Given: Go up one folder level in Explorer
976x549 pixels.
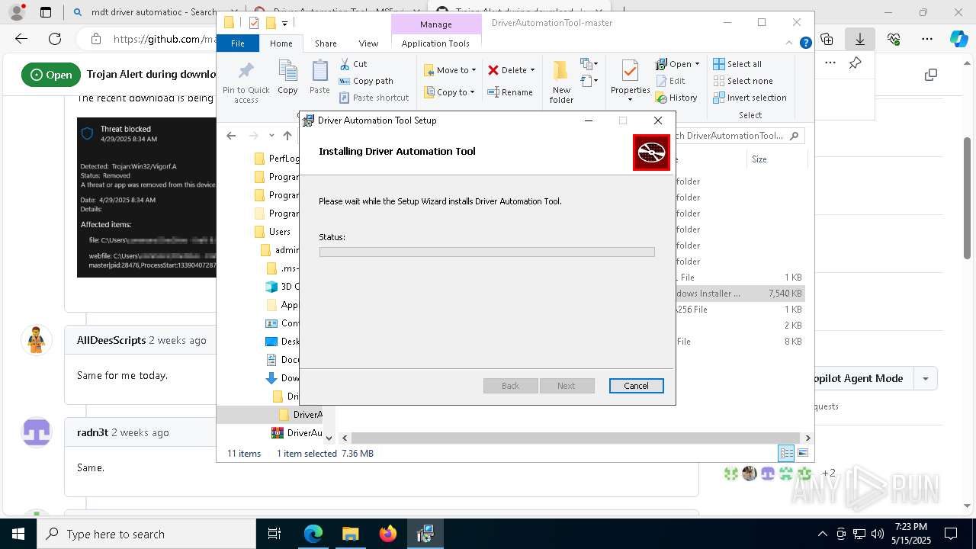Looking at the screenshot, I should [287, 136].
